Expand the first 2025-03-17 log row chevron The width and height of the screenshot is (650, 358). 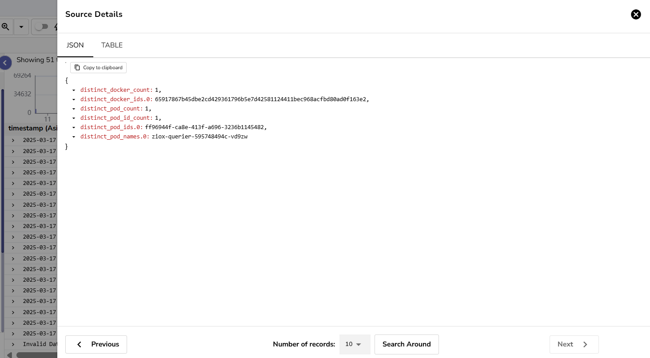tap(13, 140)
